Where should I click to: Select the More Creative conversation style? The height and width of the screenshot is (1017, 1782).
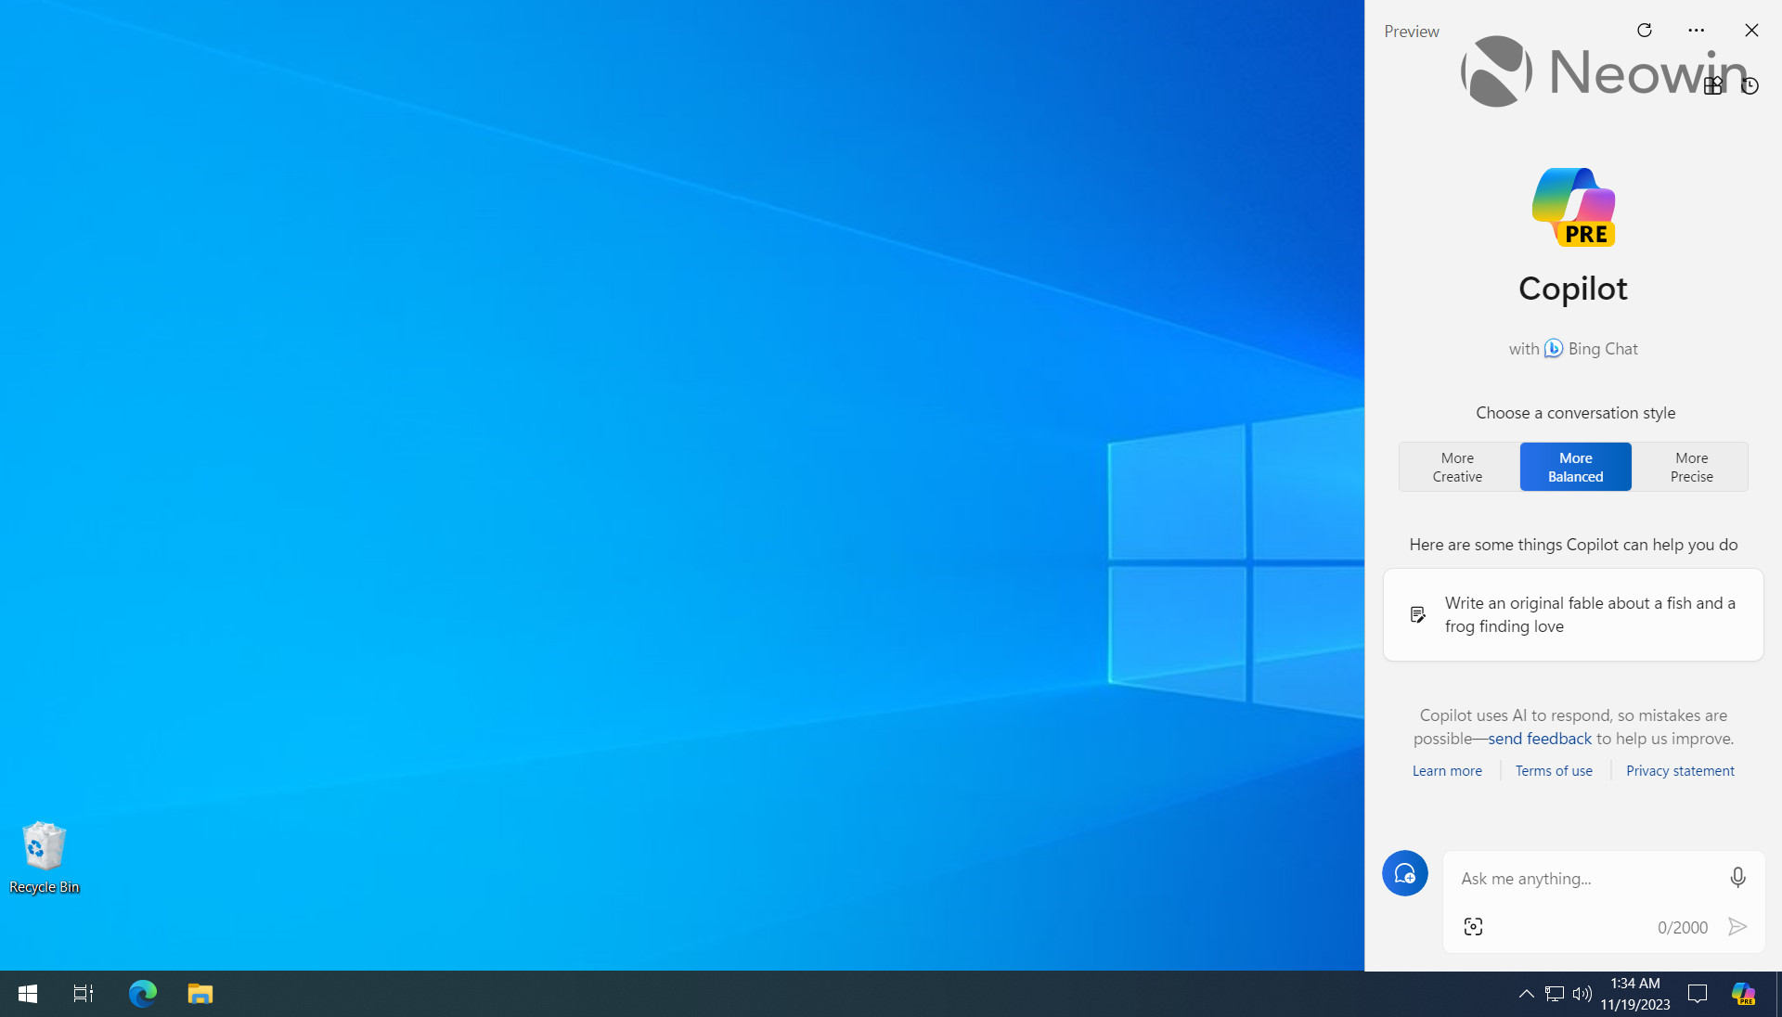click(1456, 466)
